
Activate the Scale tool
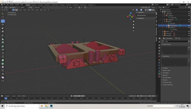tap(3, 28)
